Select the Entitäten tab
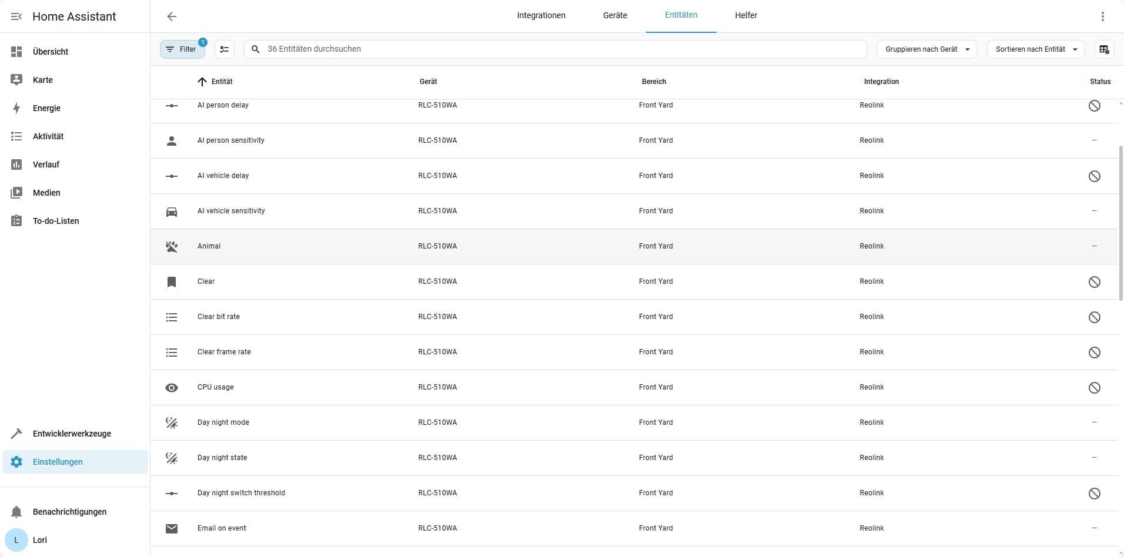This screenshot has width=1124, height=557. 681,16
